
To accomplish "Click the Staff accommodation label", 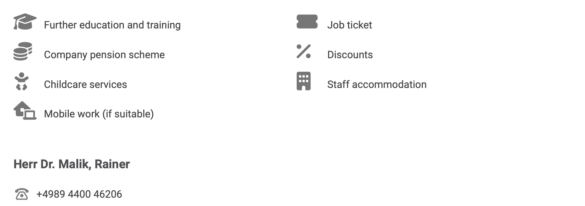I will 377,84.
